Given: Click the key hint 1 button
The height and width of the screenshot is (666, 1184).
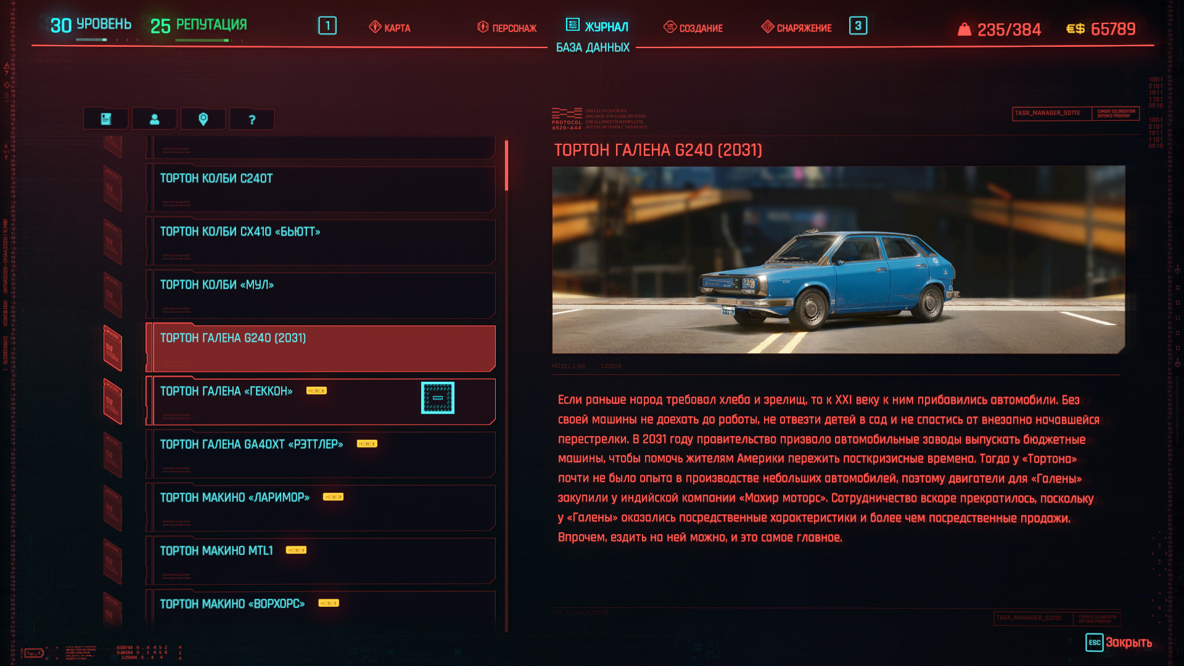Looking at the screenshot, I should (x=327, y=26).
